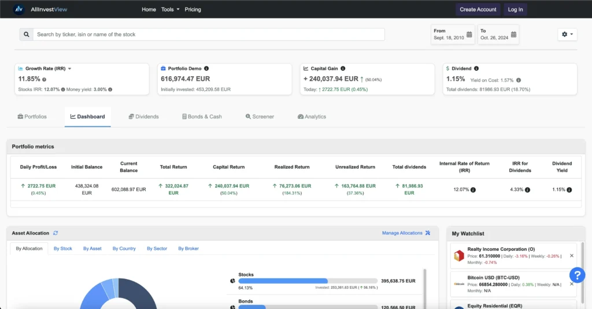
Task: Click the info icon beside 1.15% Dividend Yield
Action: point(569,190)
